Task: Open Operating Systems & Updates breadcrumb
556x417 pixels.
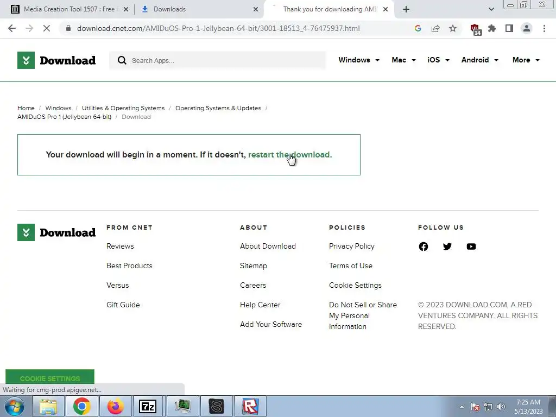Action: click(218, 108)
